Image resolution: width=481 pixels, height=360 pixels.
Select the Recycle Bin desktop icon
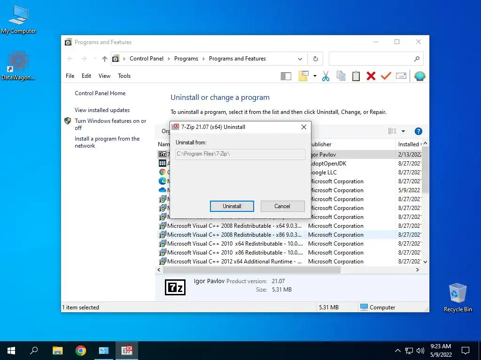[x=458, y=298]
